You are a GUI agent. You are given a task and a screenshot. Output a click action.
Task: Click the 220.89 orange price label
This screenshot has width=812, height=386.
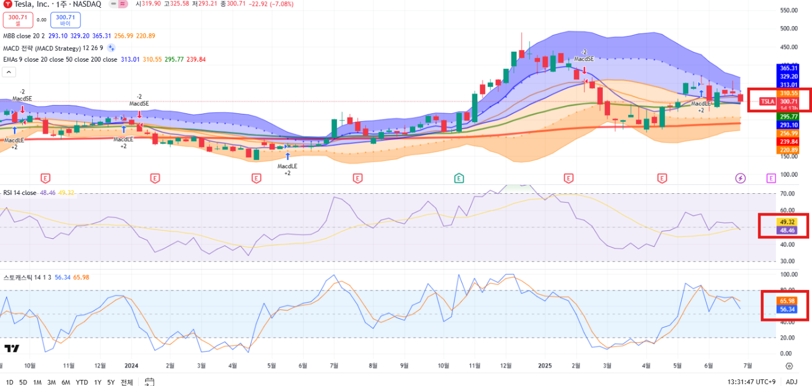[789, 150]
